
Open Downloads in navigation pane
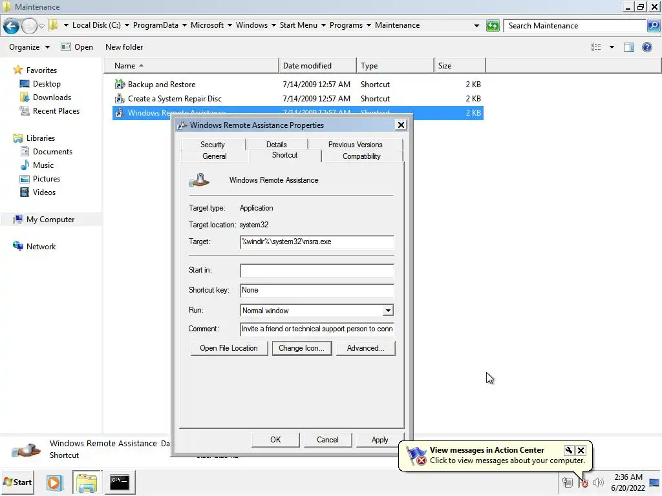(52, 98)
